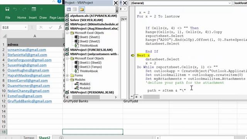Select Solver (SOLVER.XLAM) project
The image size is (247, 139).
tap(86, 20)
